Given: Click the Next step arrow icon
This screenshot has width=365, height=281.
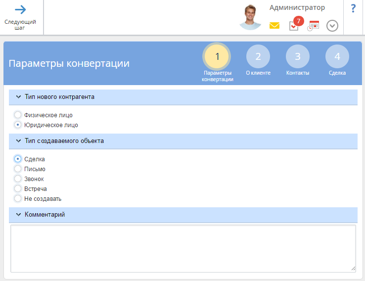Looking at the screenshot, I should tap(20, 9).
